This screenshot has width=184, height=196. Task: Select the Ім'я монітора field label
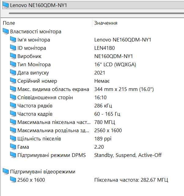pos(34,40)
